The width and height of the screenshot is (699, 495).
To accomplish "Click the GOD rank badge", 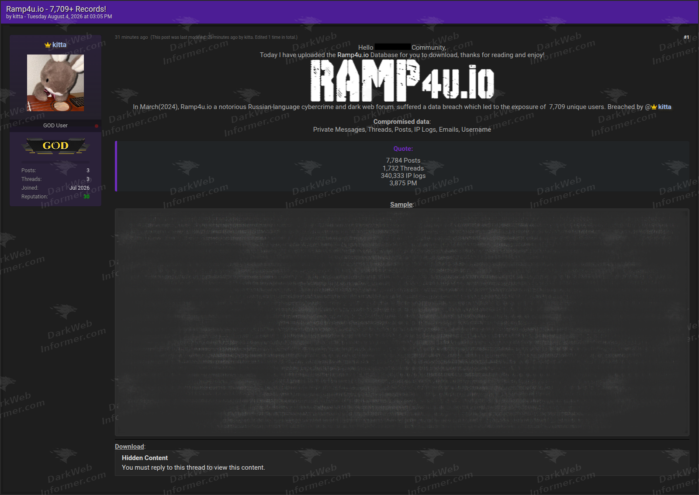I will pos(55,146).
